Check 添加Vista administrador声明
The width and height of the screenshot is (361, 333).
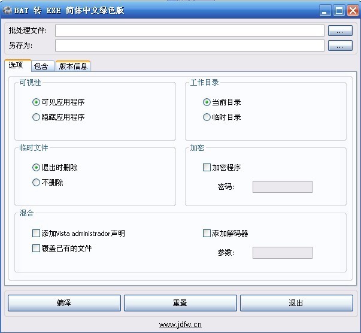click(x=79, y=234)
